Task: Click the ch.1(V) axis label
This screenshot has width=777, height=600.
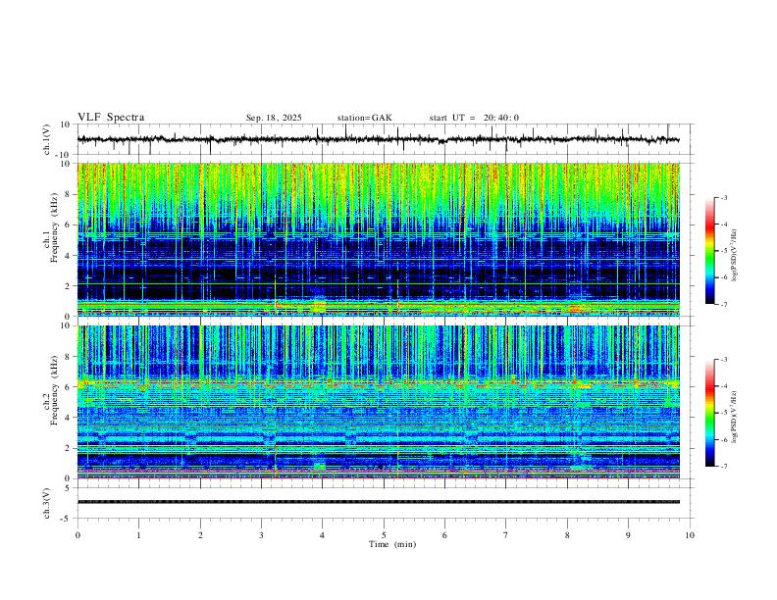Action: (47, 139)
